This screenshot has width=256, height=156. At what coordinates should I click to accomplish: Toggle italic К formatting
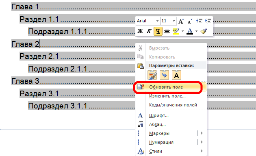(x=149, y=31)
